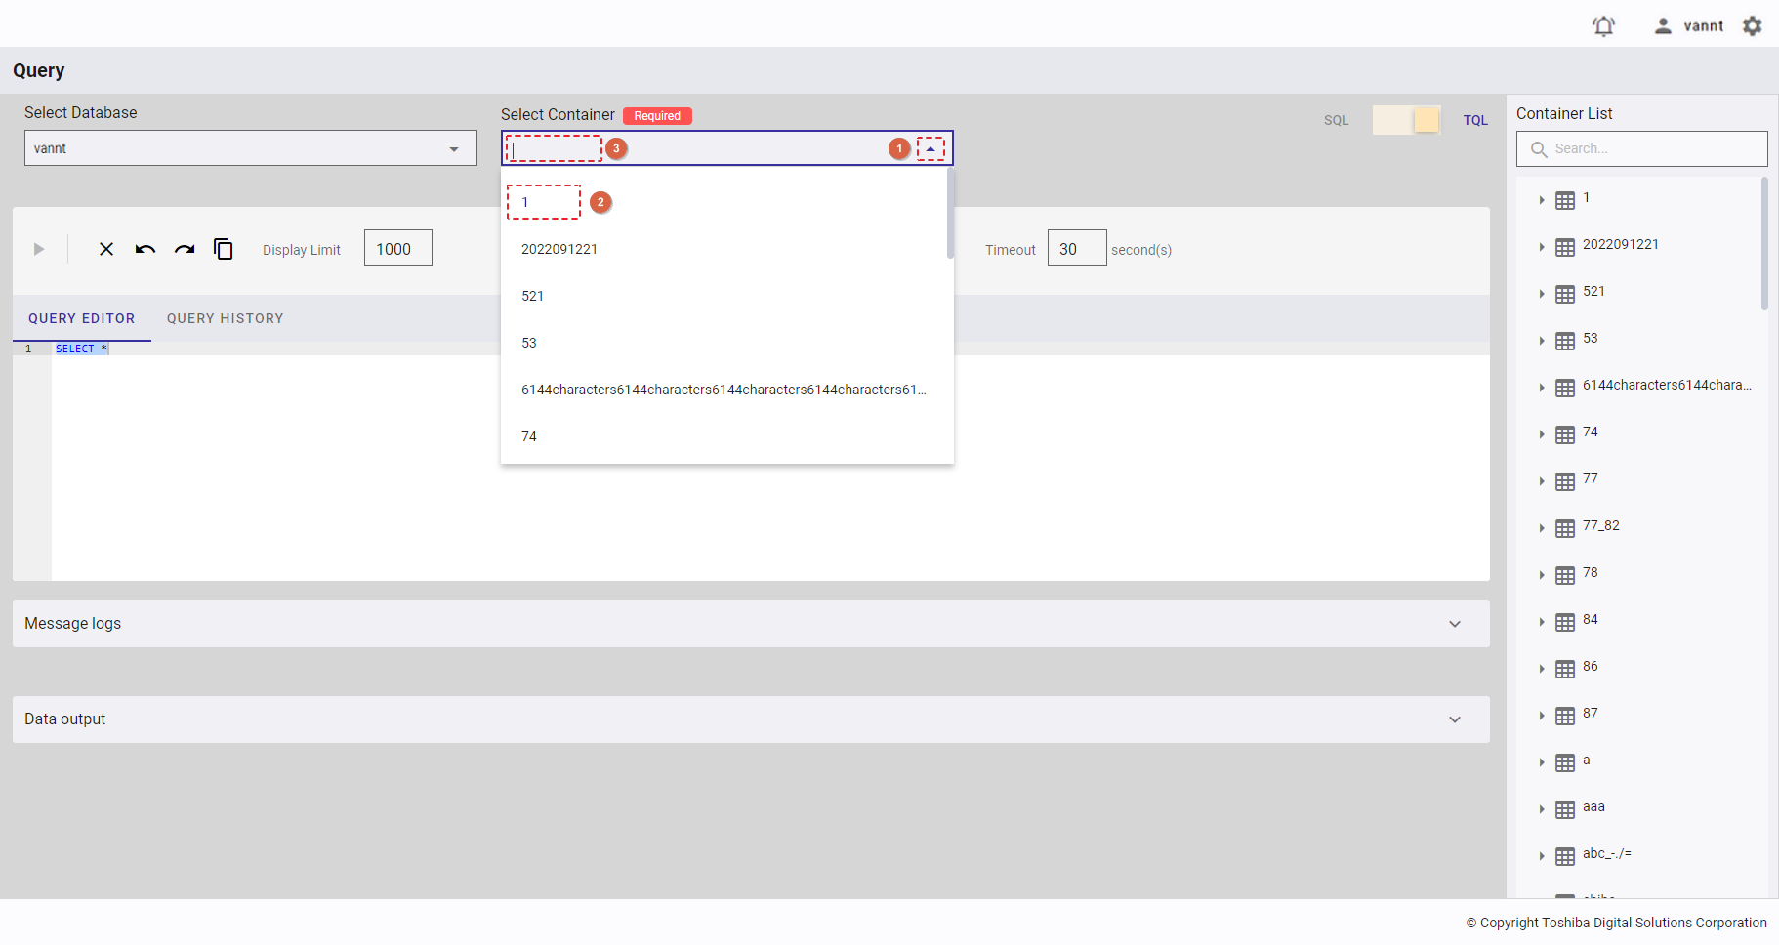Switch to the Query Editor tab
Image resolution: width=1779 pixels, height=945 pixels.
coord(82,318)
